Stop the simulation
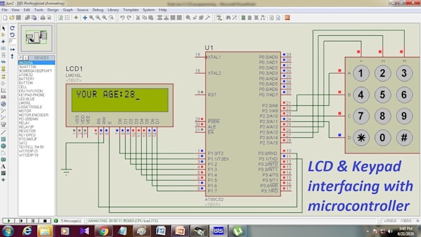Viewport: 421px width, 237px height. (x=45, y=221)
